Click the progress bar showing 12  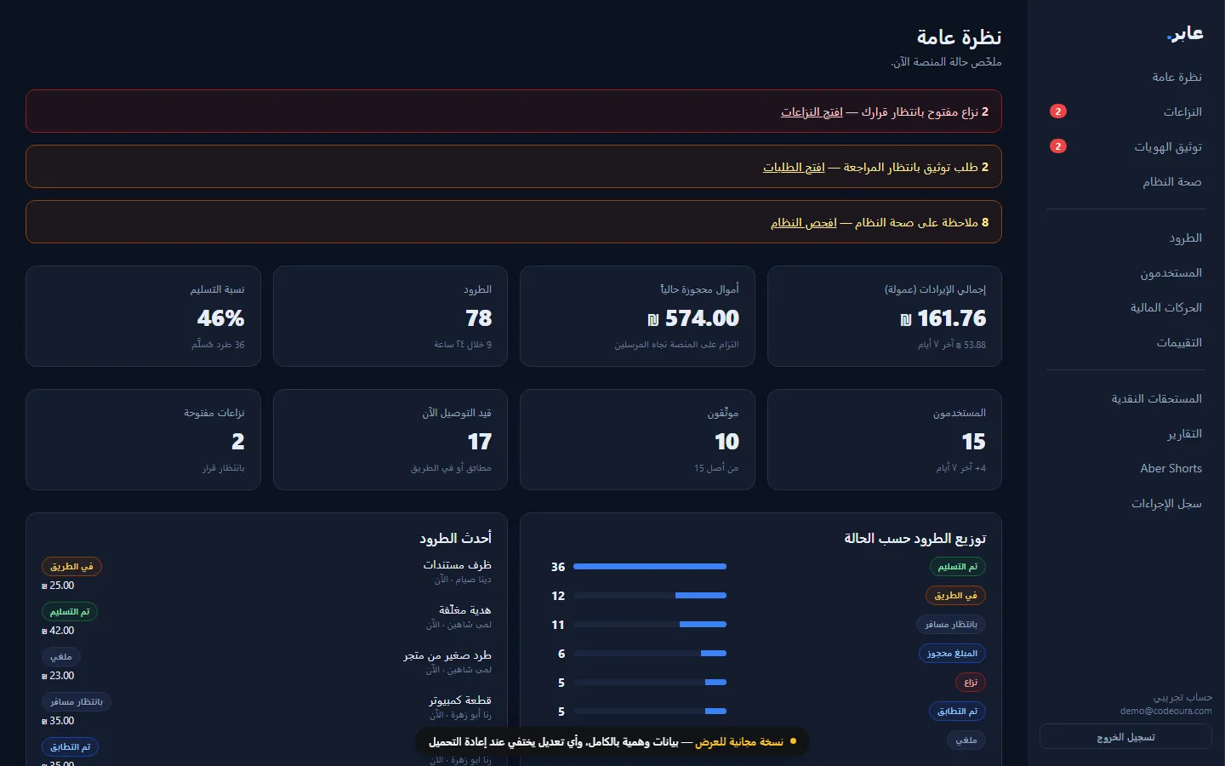click(650, 596)
